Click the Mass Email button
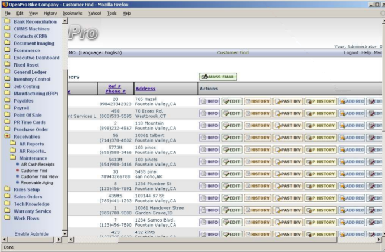Screen dimensions: 385x252 218,77
